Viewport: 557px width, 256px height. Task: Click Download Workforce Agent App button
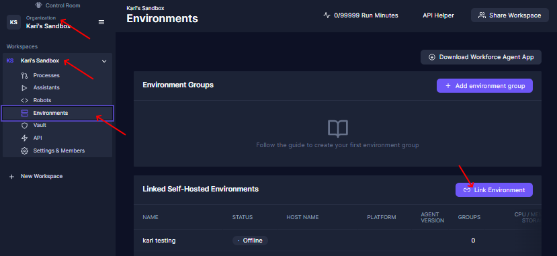481,57
